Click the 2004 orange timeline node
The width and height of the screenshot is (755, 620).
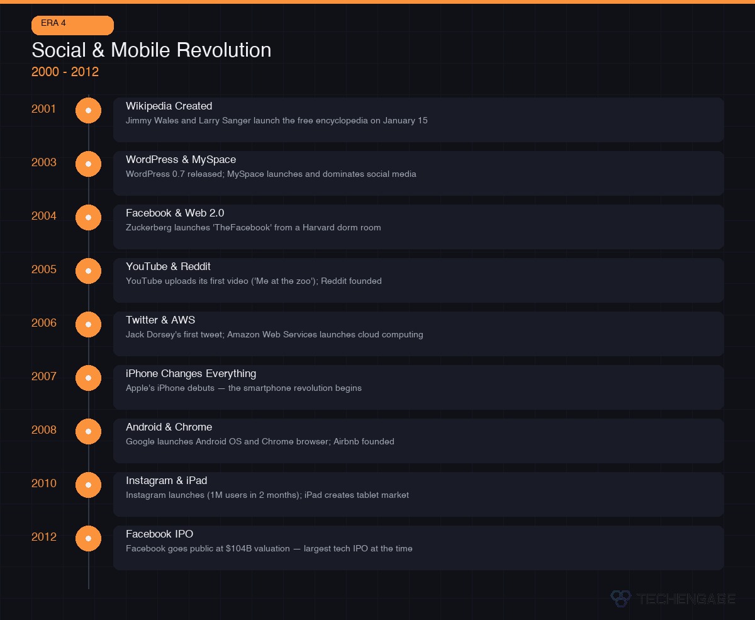[88, 218]
